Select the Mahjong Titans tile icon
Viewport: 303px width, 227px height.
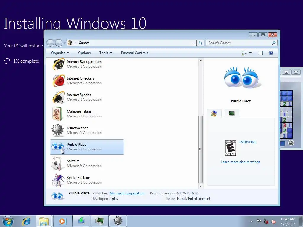click(57, 114)
